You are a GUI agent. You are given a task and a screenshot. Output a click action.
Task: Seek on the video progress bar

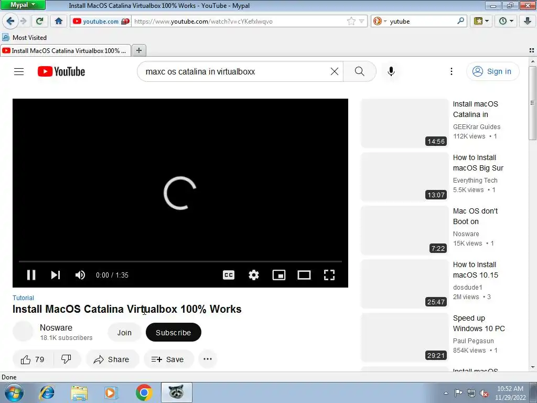point(180,261)
